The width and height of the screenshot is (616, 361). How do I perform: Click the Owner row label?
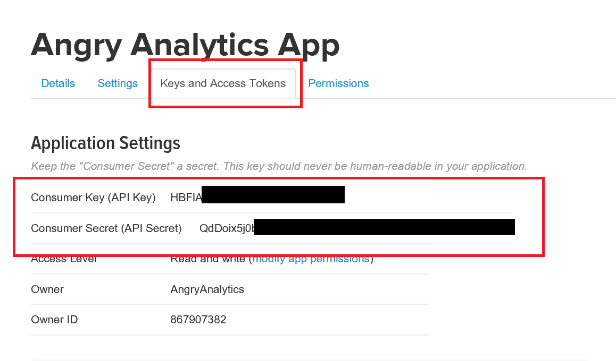click(x=47, y=289)
